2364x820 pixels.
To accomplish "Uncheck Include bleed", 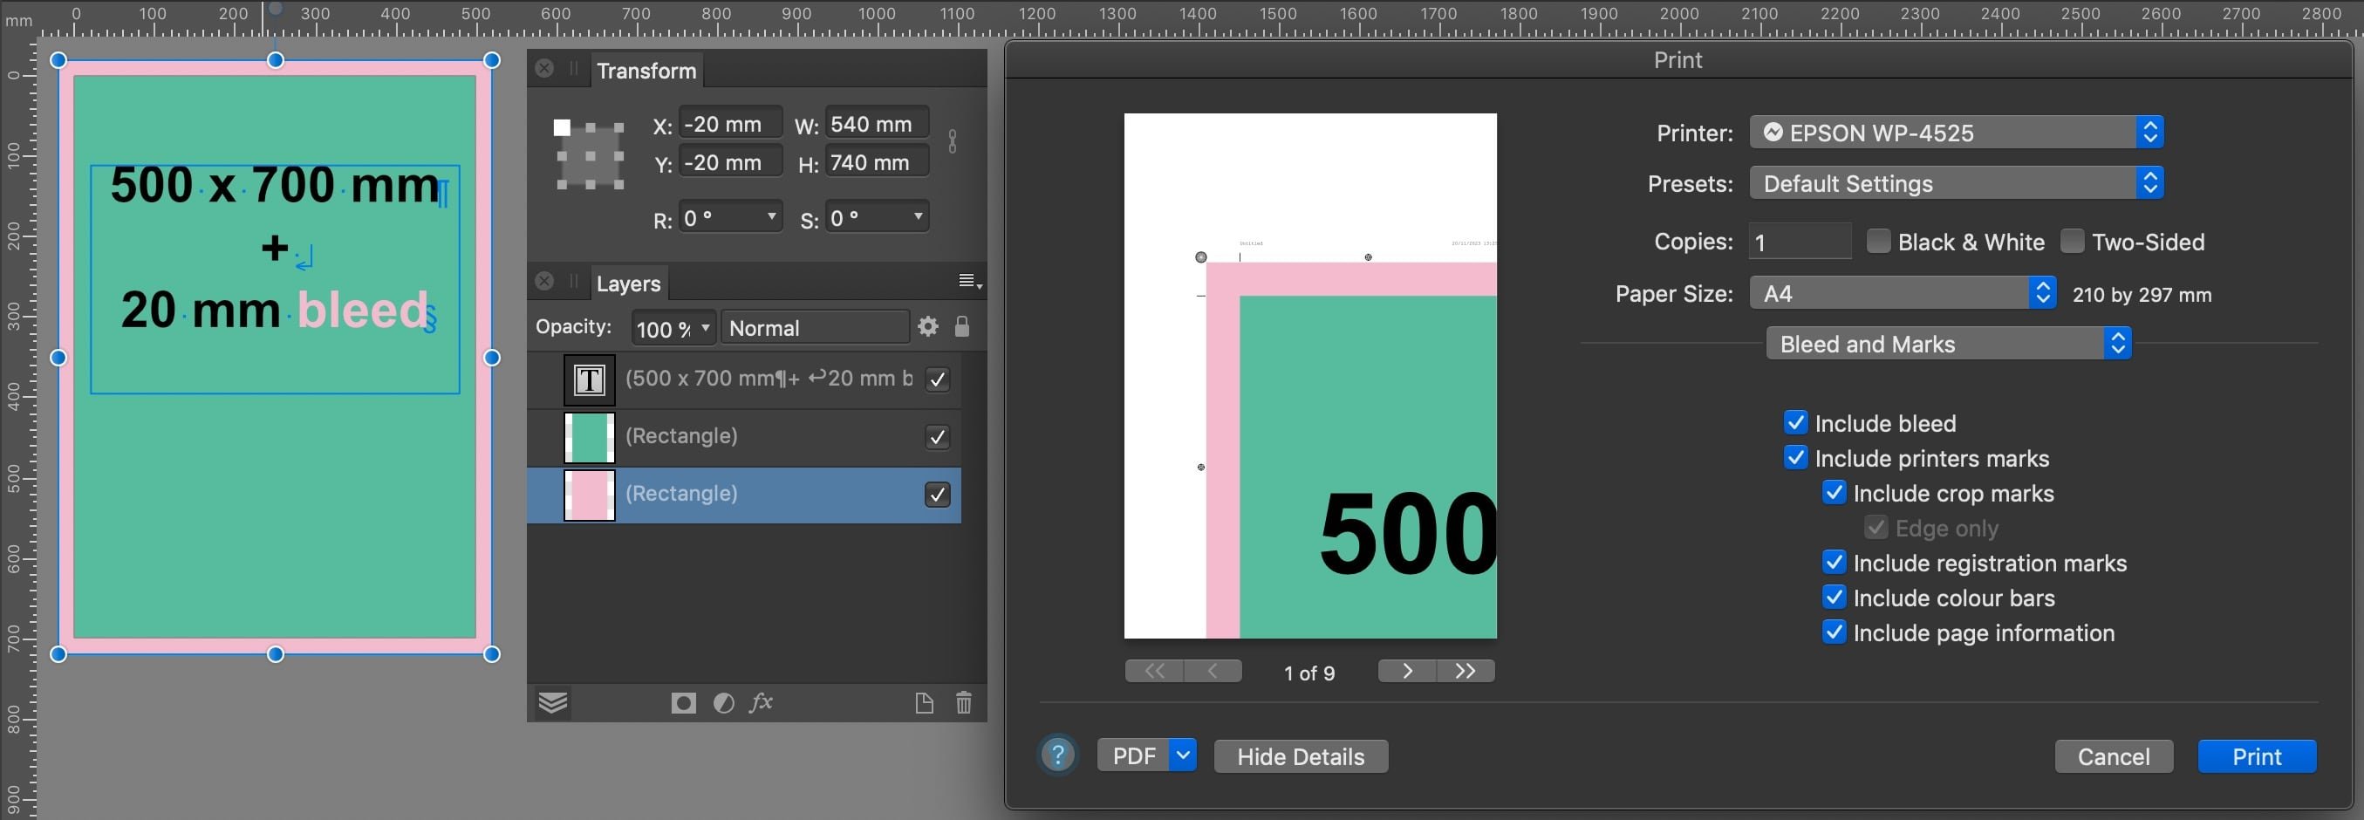I will [x=1796, y=423].
